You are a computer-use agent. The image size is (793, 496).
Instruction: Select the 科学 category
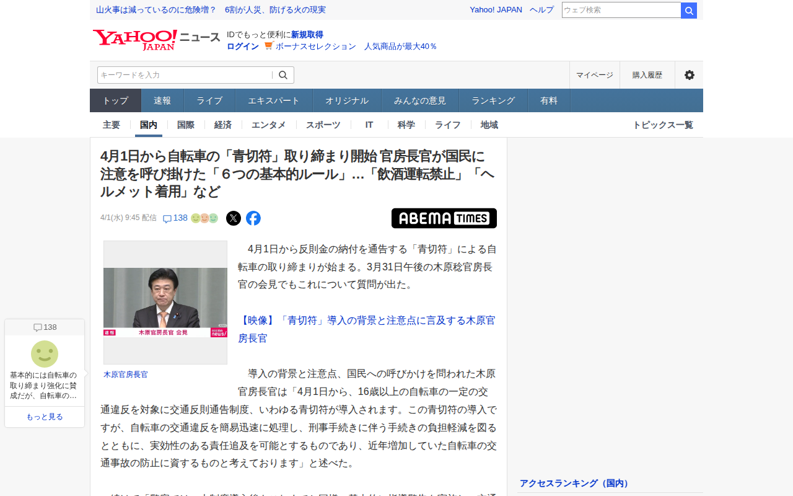coord(406,125)
